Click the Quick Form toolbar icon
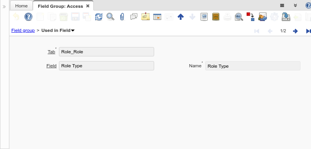This screenshot has height=149, width=311. [x=169, y=17]
